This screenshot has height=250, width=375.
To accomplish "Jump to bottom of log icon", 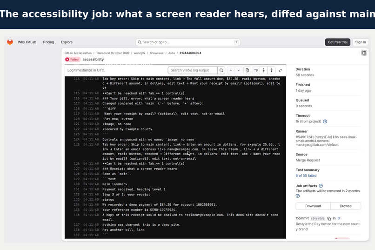I will pos(271,70).
